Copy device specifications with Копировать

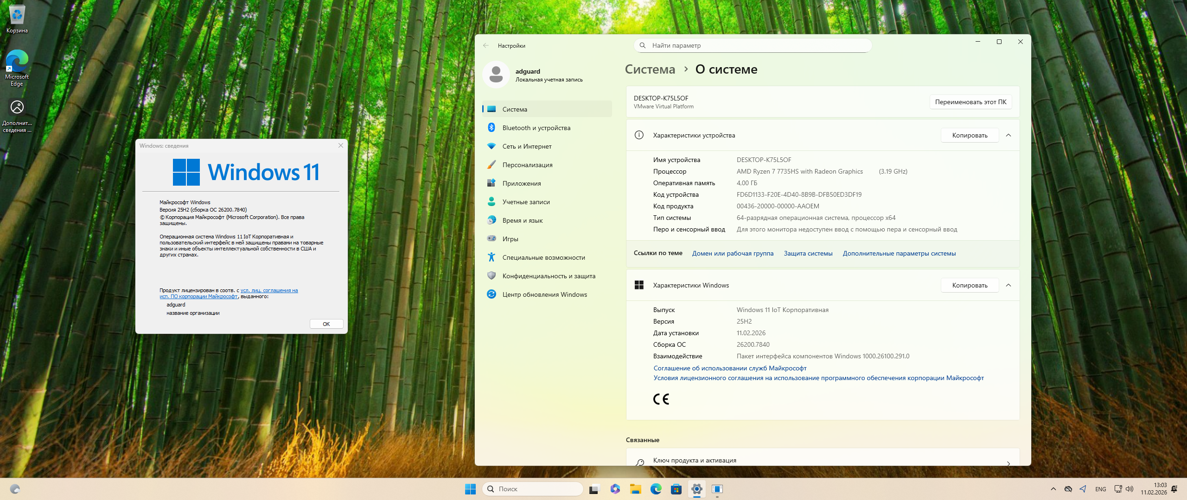pyautogui.click(x=970, y=135)
